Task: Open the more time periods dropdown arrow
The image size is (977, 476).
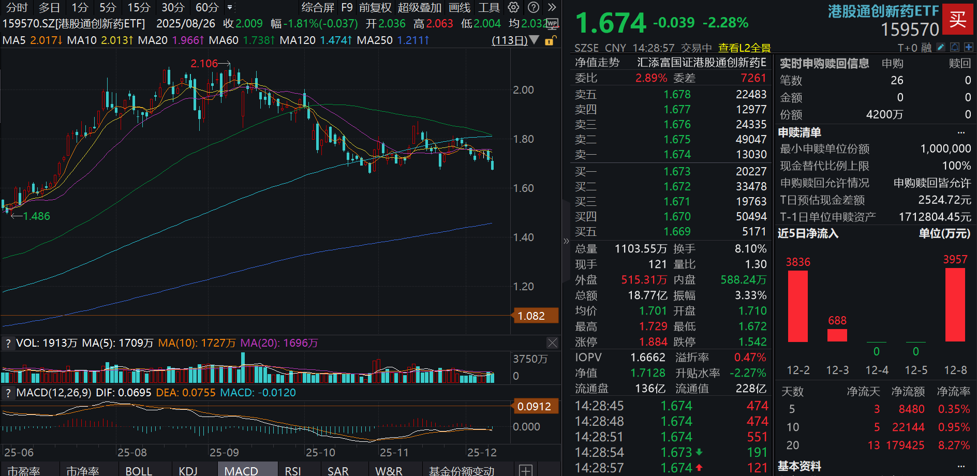Action: tap(230, 7)
